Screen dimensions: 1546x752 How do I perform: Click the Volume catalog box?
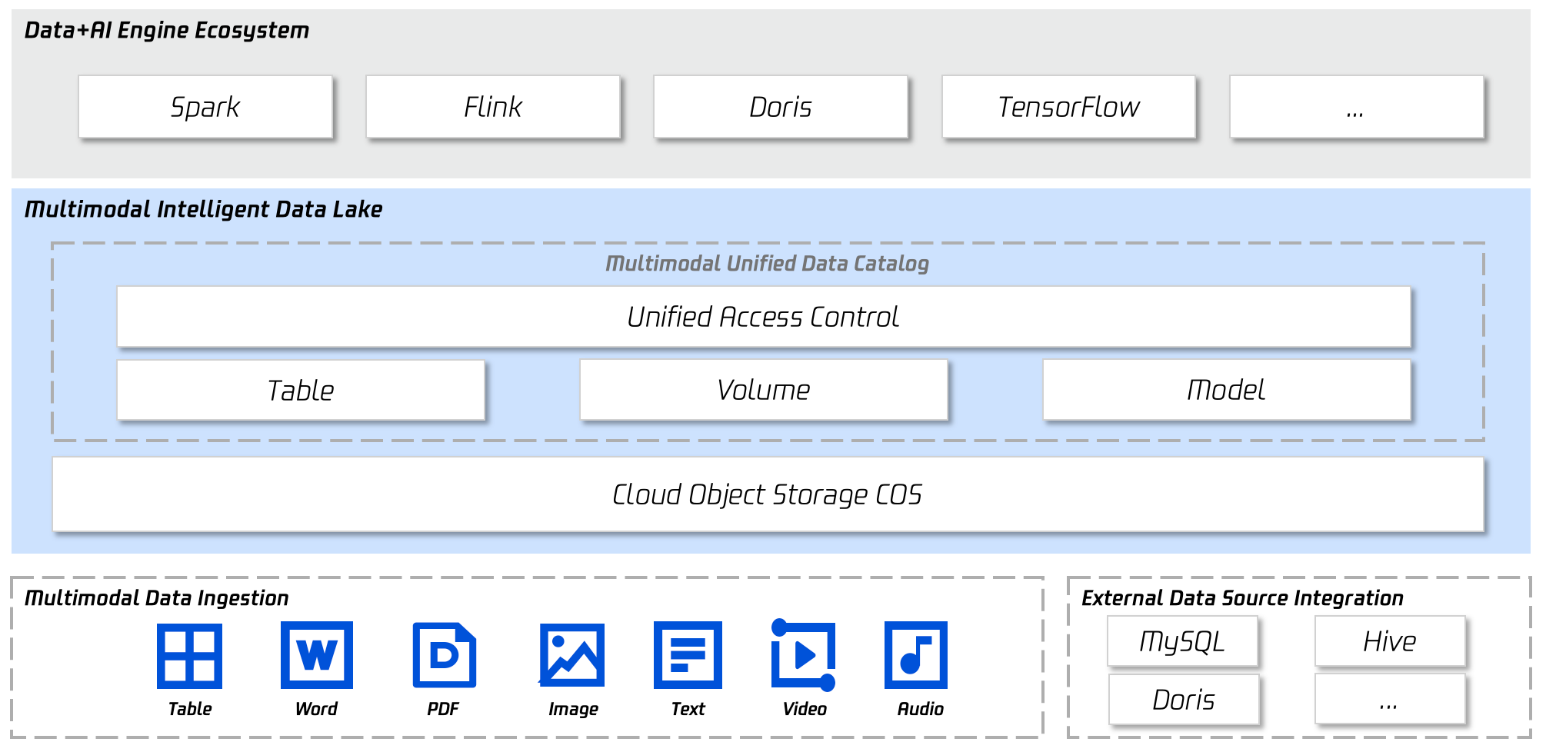click(x=764, y=390)
